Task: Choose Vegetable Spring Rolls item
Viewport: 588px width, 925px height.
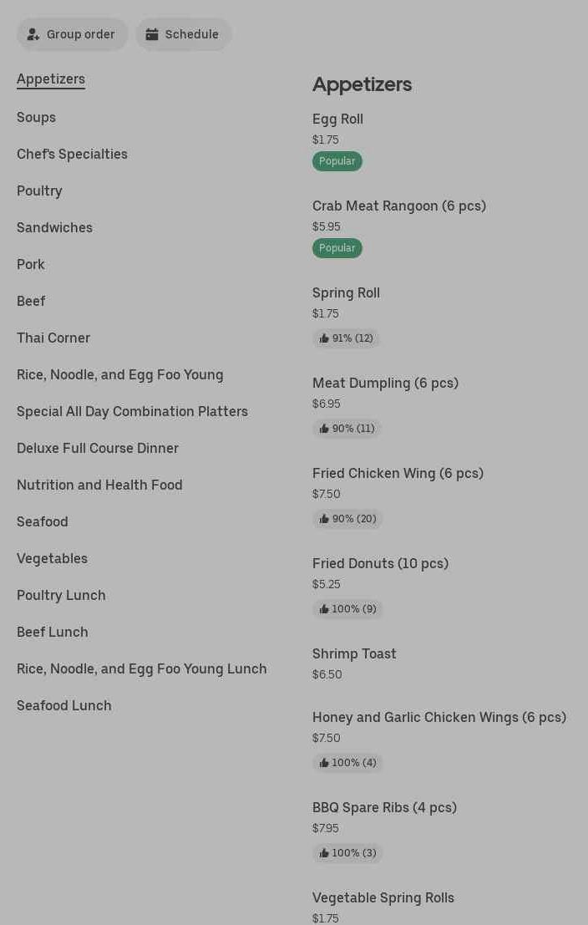Action: click(383, 898)
